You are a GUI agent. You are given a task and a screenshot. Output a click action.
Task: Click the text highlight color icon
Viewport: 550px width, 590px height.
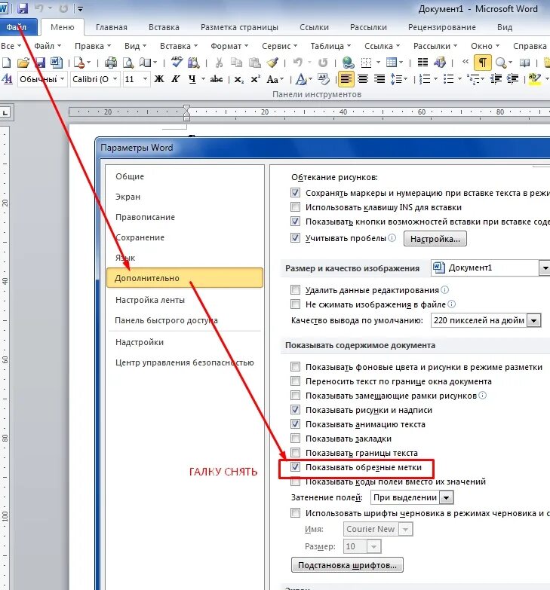(534, 79)
